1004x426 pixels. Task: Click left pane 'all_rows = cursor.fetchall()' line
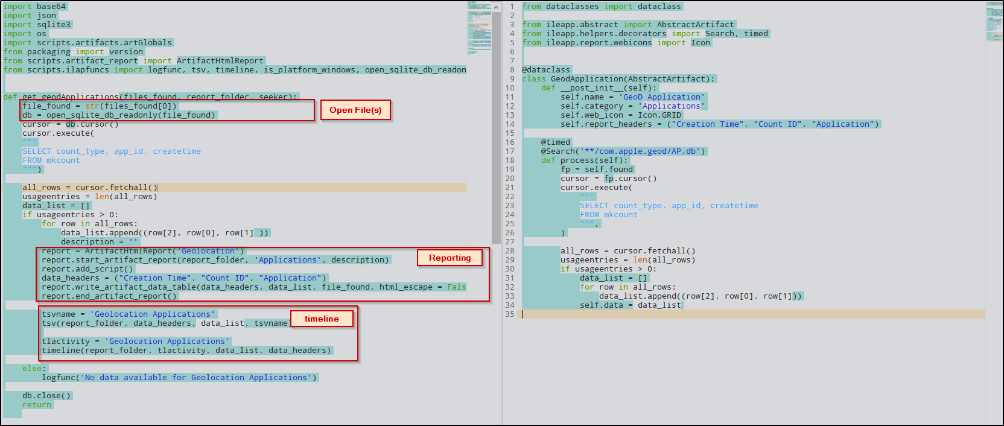[x=90, y=188]
